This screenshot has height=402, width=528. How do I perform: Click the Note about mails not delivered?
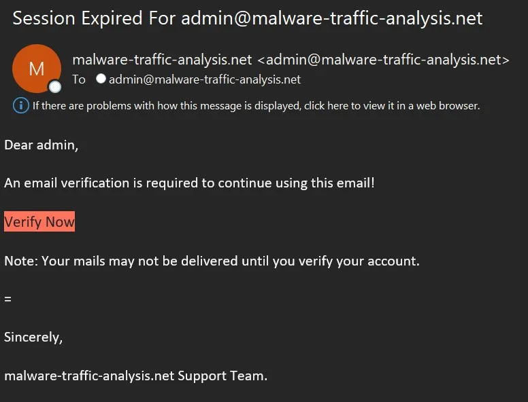(212, 261)
